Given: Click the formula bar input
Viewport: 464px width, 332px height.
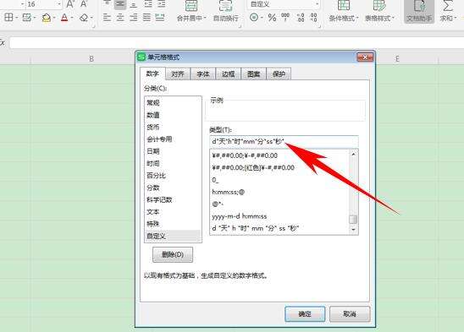Looking at the screenshot, I should (237, 42).
